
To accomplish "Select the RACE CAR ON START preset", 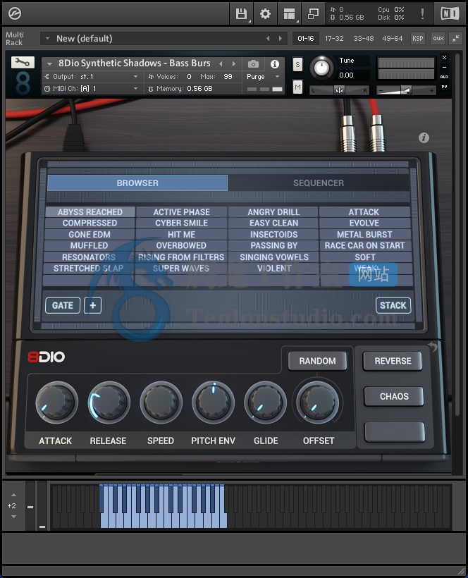I will tap(365, 245).
